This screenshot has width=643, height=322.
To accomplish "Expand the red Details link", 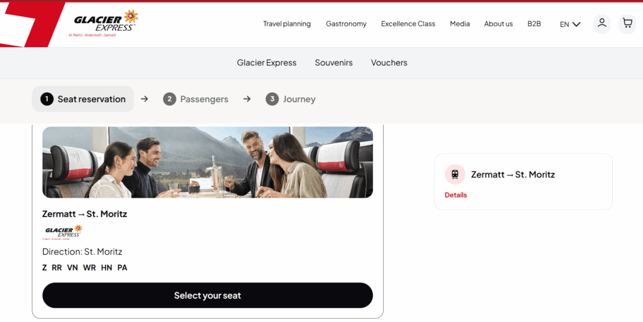I will (456, 195).
